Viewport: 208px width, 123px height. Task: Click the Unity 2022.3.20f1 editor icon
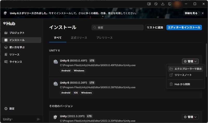coord(55,117)
